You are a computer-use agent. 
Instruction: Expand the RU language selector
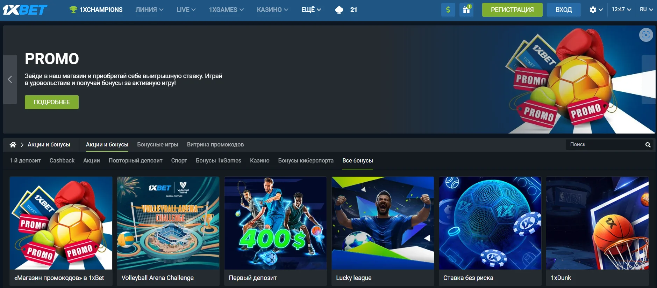(646, 10)
